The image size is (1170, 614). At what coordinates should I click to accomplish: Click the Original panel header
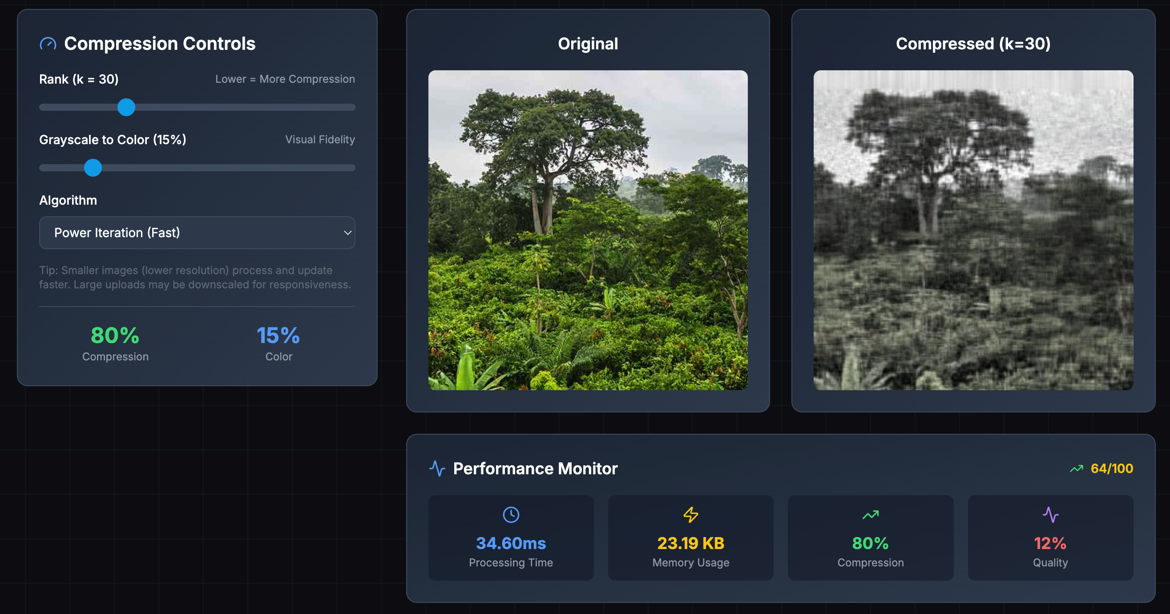coord(588,44)
